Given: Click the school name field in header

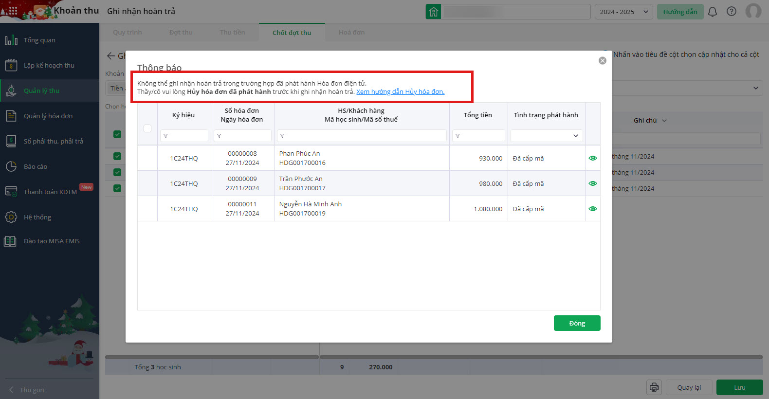Looking at the screenshot, I should point(515,12).
